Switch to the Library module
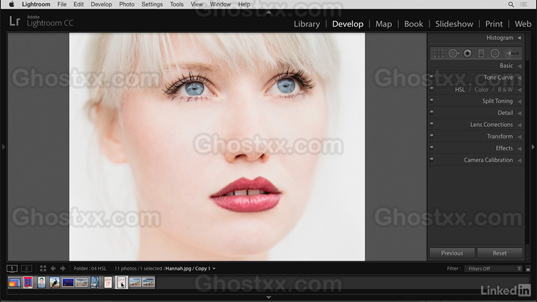 tap(307, 24)
